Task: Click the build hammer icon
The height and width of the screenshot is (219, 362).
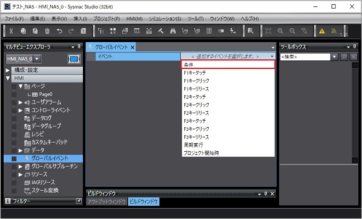Action: (160, 32)
